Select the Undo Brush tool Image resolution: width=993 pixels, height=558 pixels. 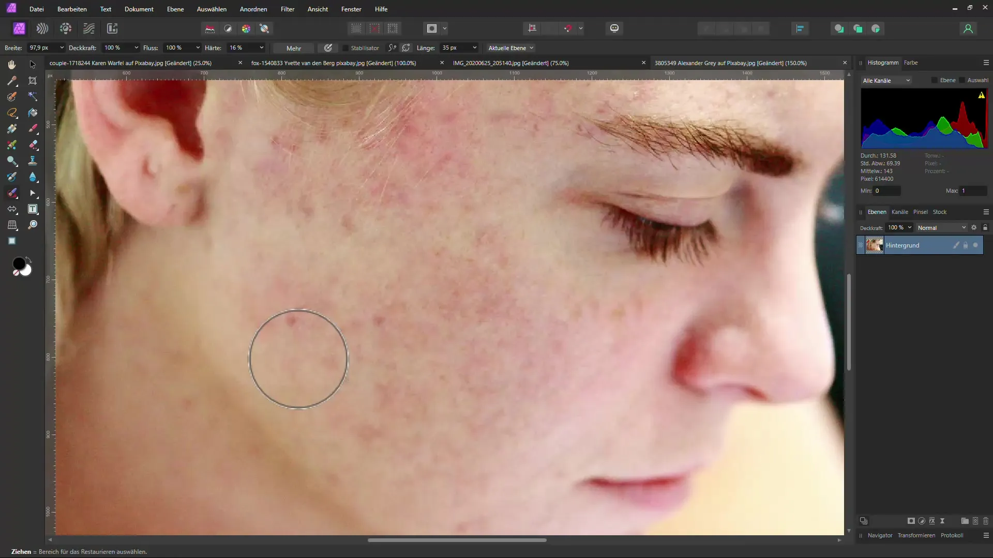(12, 177)
